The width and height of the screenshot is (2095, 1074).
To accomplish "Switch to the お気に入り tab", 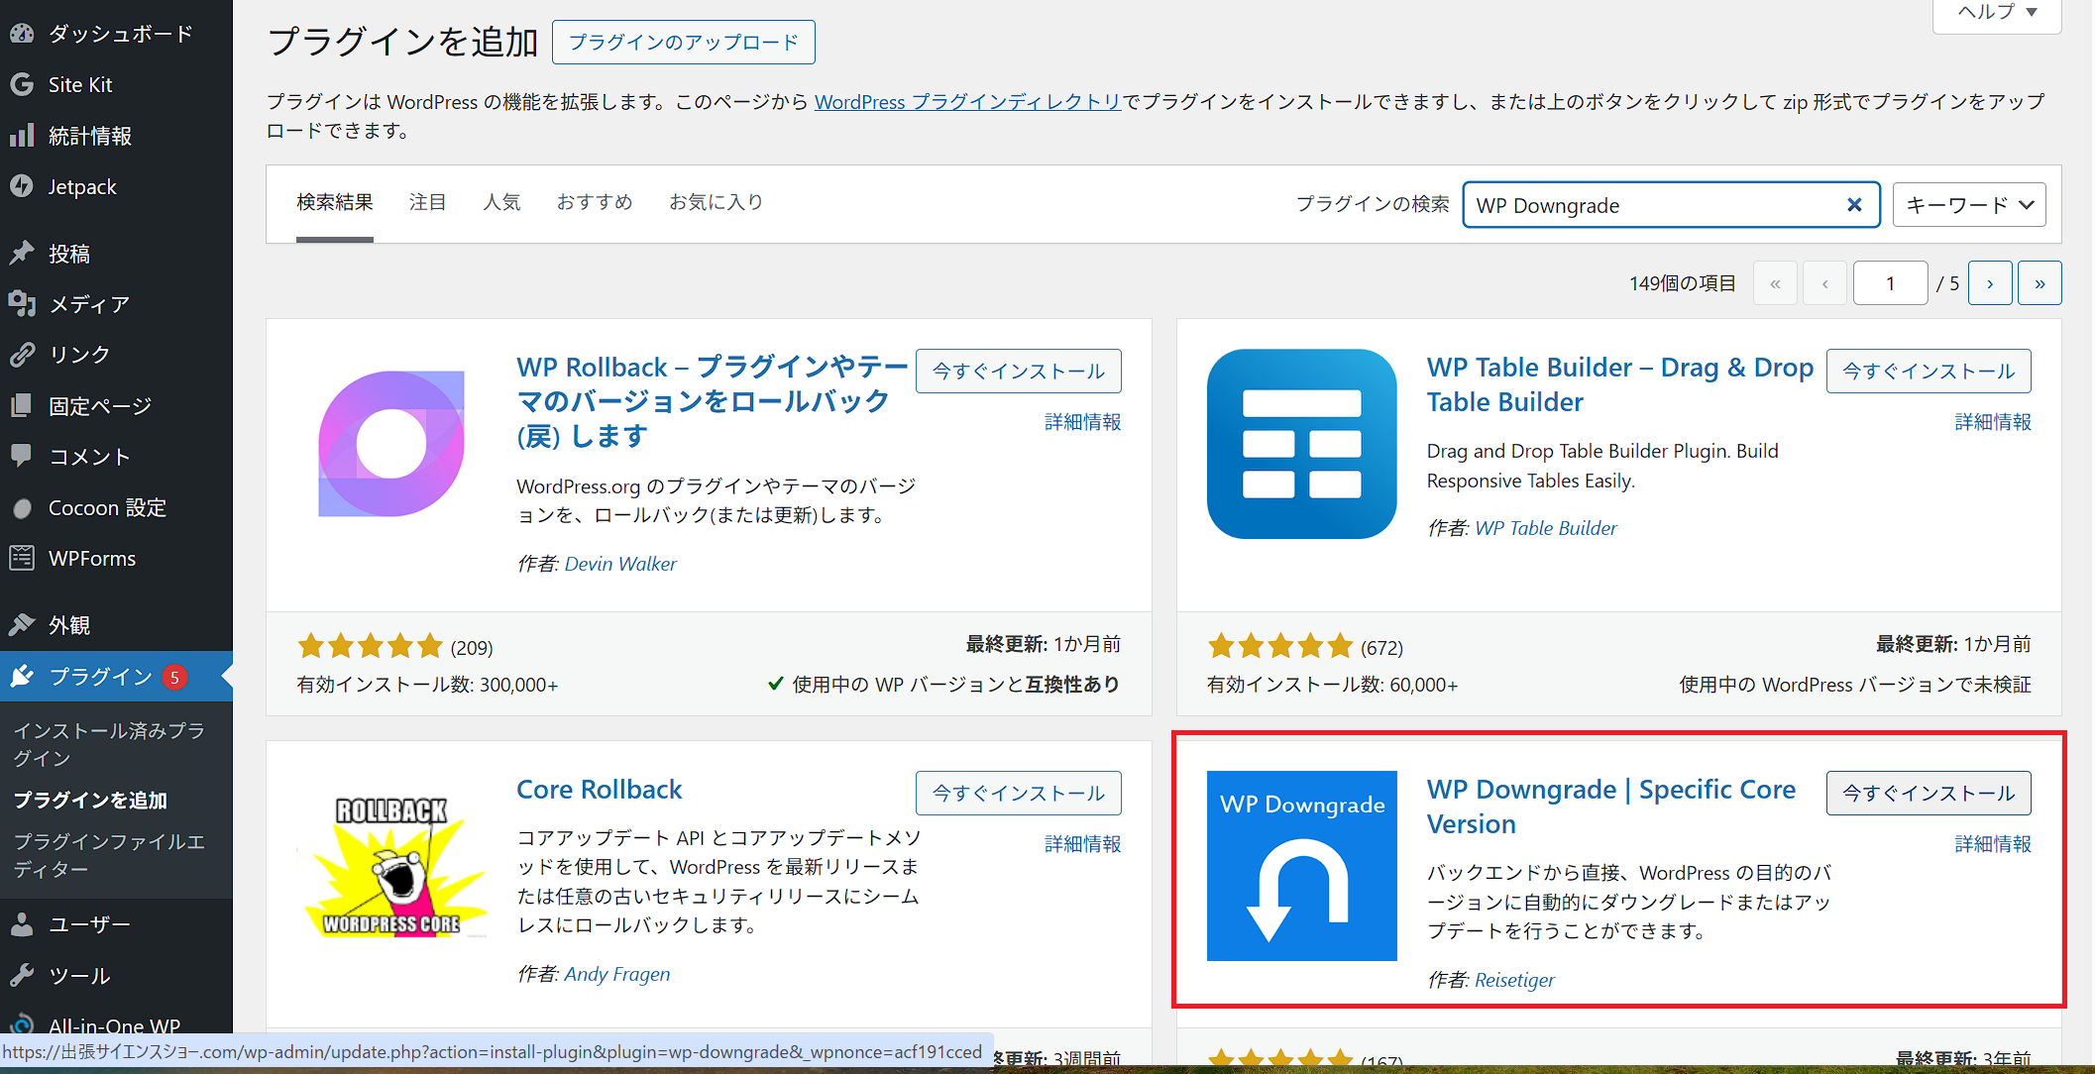I will (x=716, y=202).
